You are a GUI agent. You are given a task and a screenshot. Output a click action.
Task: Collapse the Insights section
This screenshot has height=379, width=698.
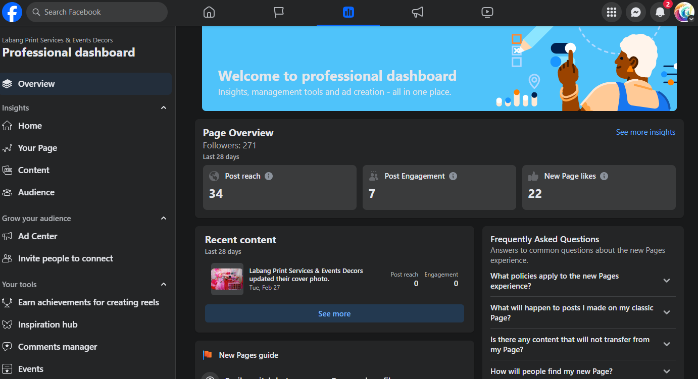pos(164,107)
